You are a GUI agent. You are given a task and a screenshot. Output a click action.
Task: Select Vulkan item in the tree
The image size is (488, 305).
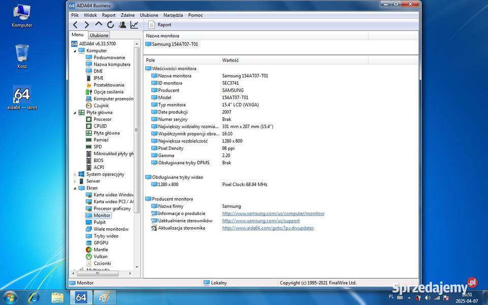pyautogui.click(x=100, y=257)
